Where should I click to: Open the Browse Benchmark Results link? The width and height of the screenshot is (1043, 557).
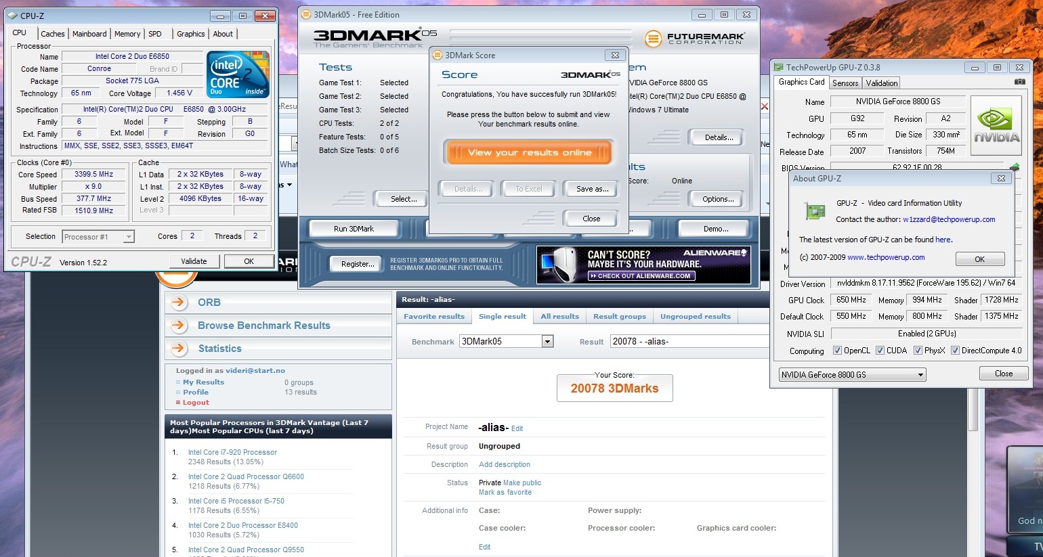(264, 326)
